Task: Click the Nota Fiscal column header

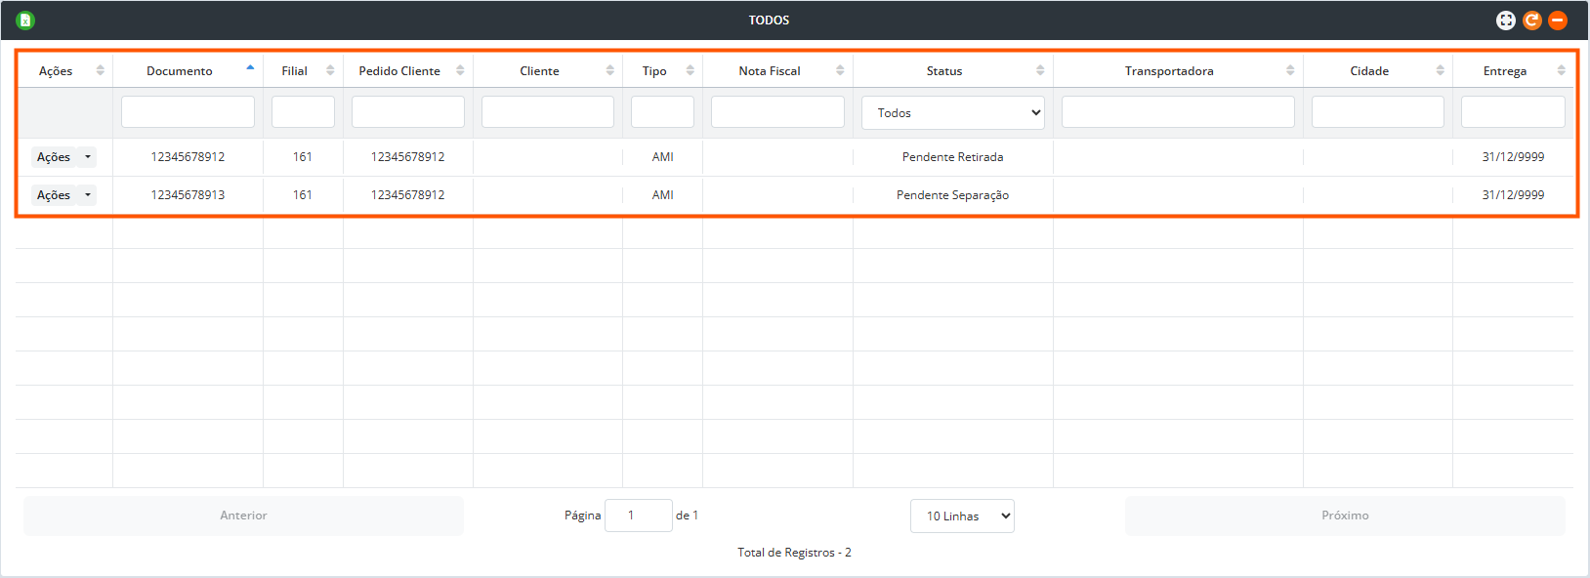Action: click(769, 71)
